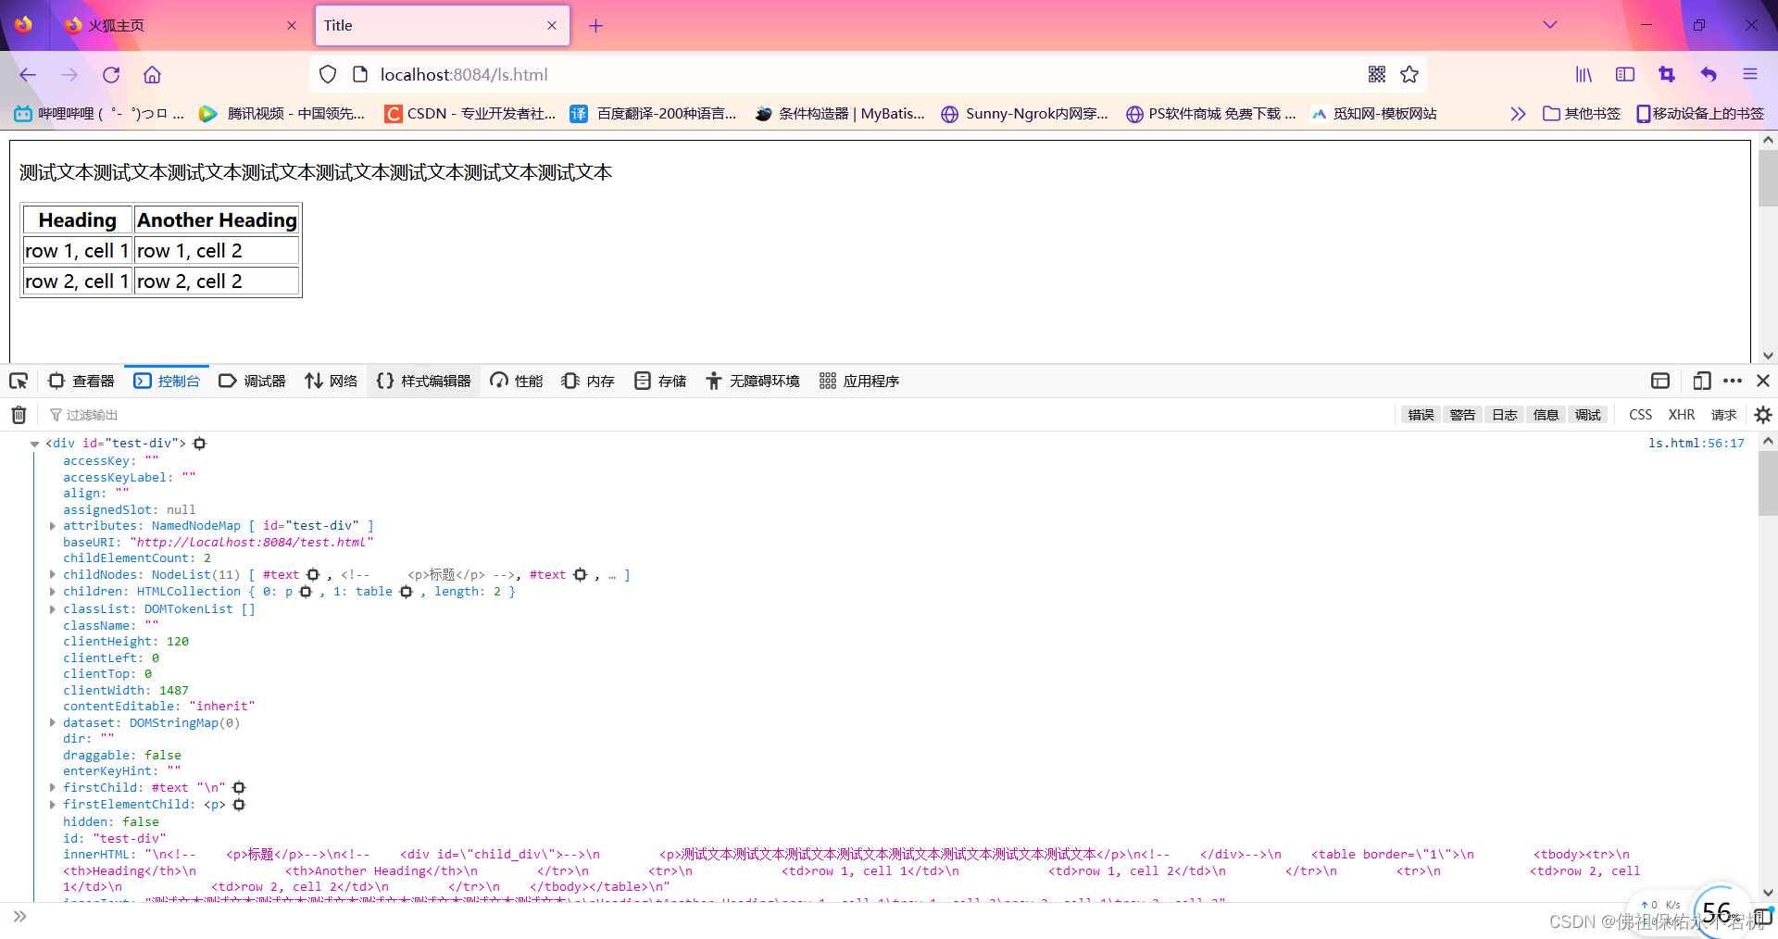This screenshot has width=1778, height=939.
Task: Toggle the sidebar view icon
Action: (x=1625, y=75)
